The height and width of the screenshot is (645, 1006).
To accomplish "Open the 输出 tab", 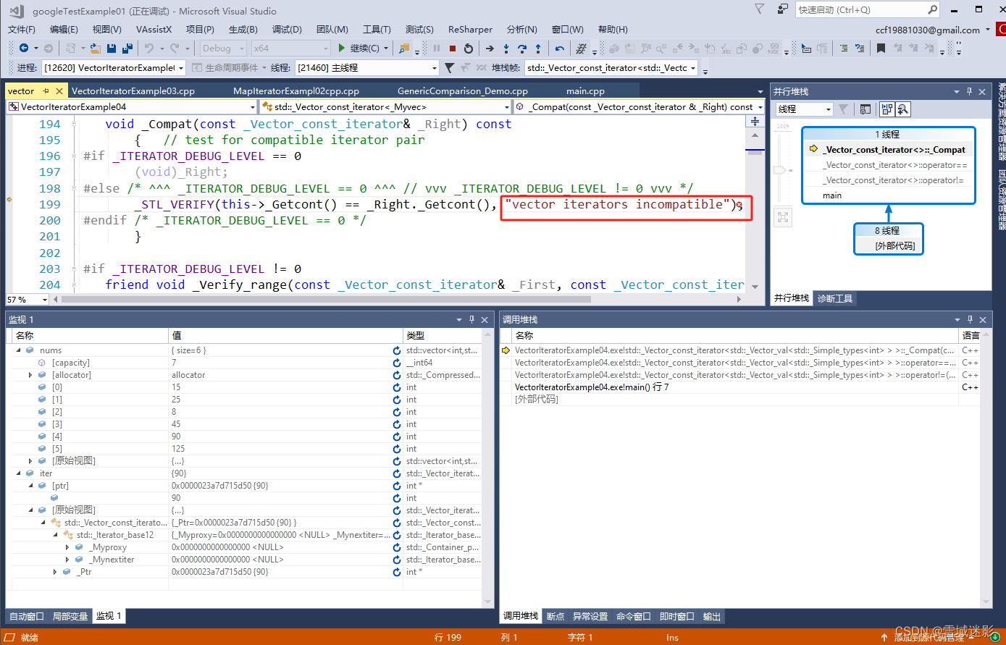I will click(x=712, y=617).
